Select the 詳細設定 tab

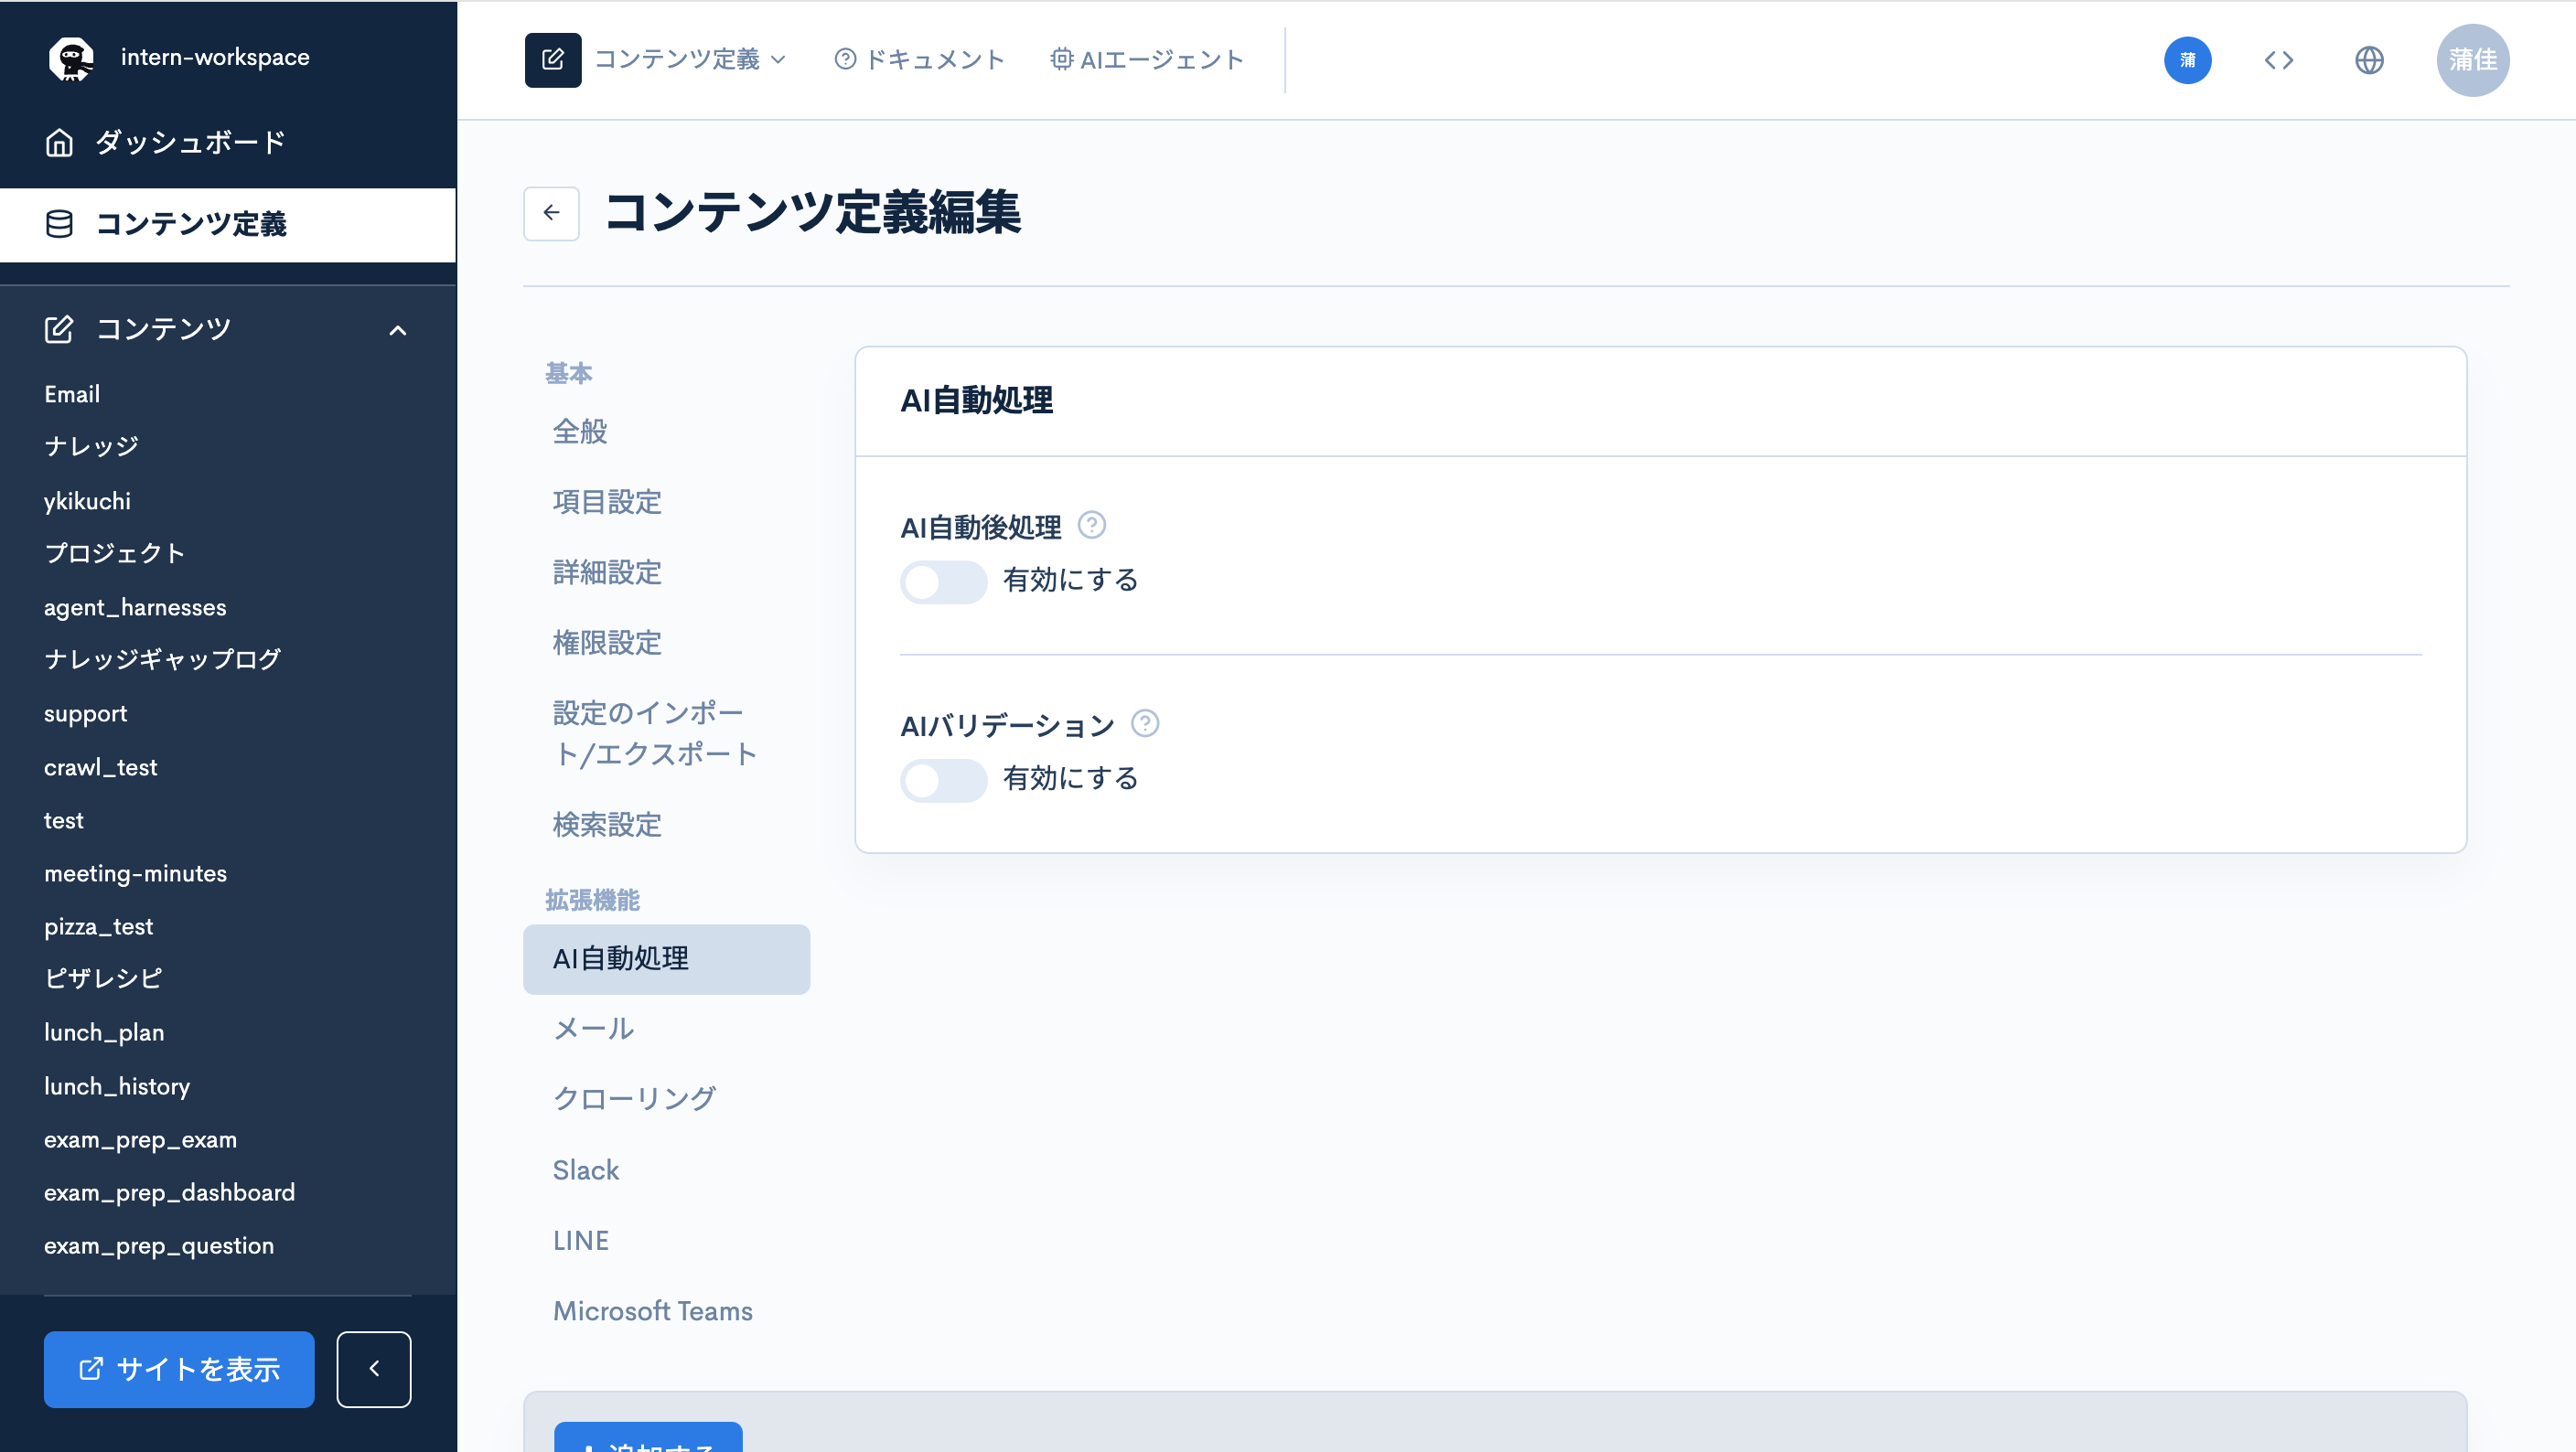pos(666,572)
